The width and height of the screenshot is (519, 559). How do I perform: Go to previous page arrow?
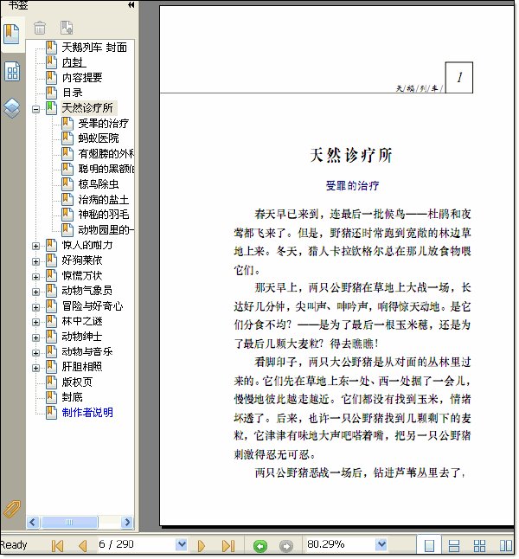pyautogui.click(x=82, y=546)
